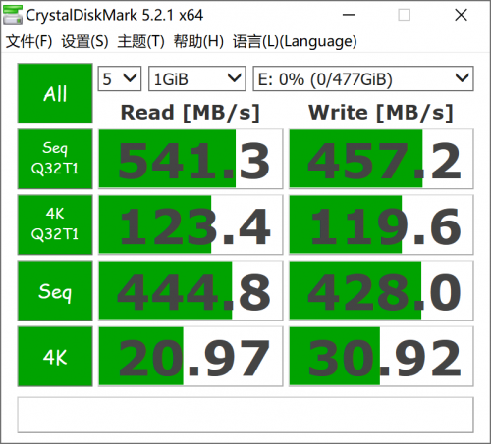Minimize the CrystalDiskMark window

(x=349, y=15)
